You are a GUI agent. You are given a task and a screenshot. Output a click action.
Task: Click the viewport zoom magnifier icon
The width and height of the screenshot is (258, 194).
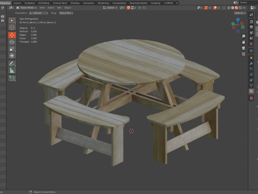[x=243, y=36]
